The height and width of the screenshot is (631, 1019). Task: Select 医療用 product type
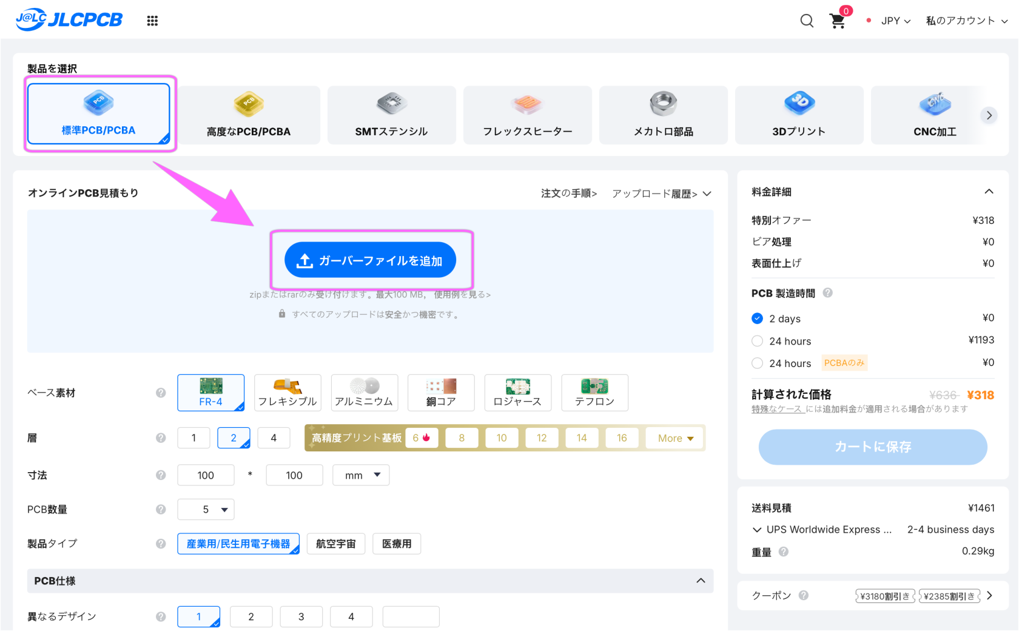397,544
